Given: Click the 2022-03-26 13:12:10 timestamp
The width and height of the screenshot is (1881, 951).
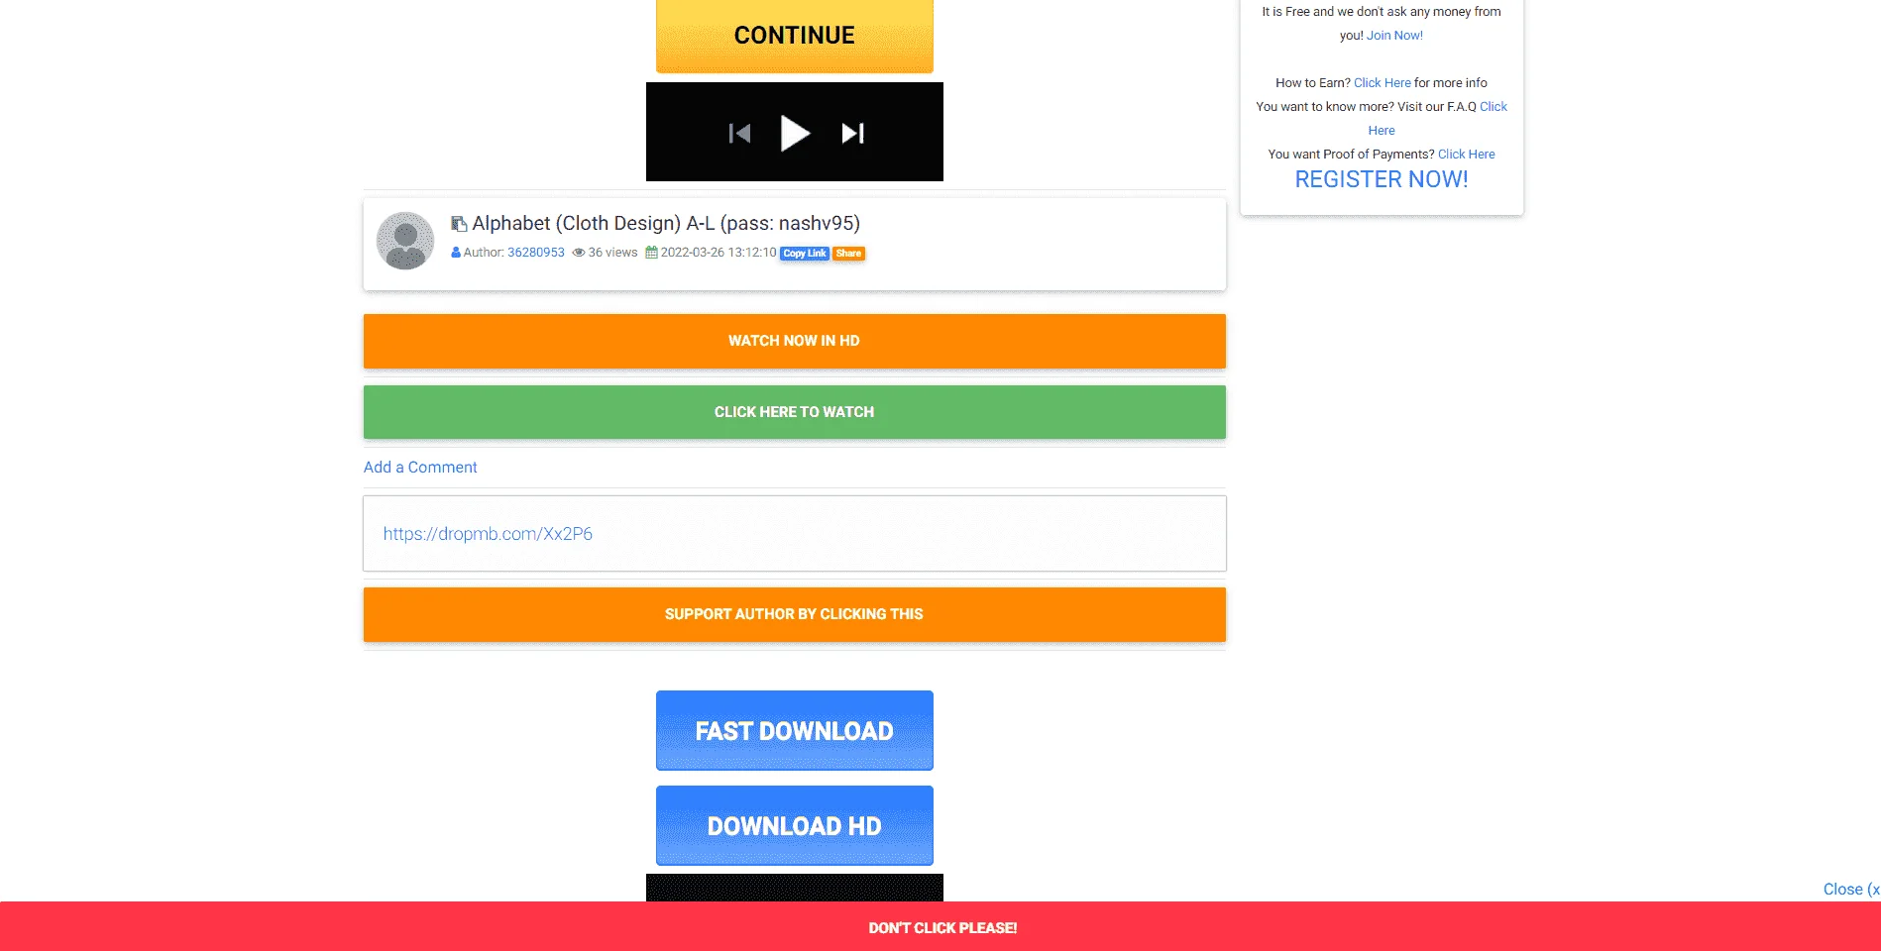Looking at the screenshot, I should (x=719, y=253).
